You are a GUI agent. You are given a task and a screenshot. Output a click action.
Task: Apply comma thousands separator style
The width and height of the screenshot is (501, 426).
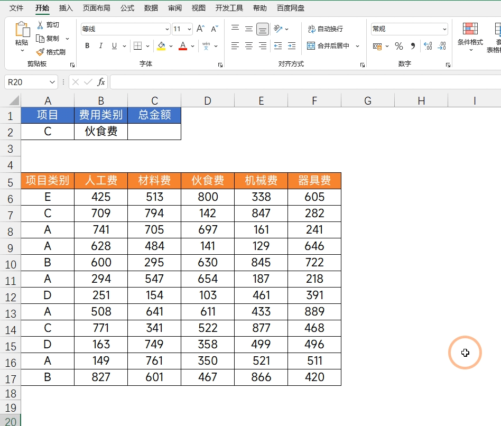[x=413, y=46]
